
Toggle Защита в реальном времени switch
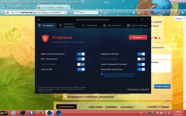click(81, 54)
